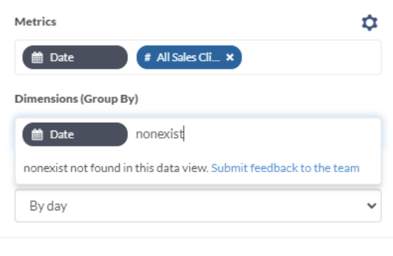Click calendar icon in Metrics Date pill

click(x=37, y=57)
